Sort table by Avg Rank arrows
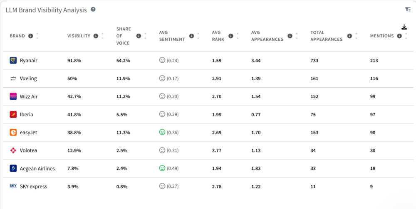416x209 pixels. pos(237,36)
